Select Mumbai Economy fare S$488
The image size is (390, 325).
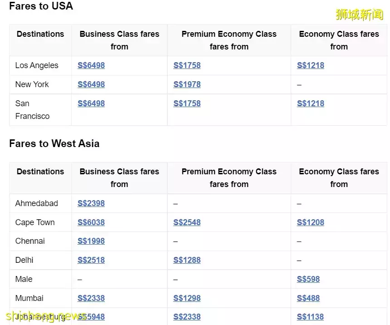(308, 298)
